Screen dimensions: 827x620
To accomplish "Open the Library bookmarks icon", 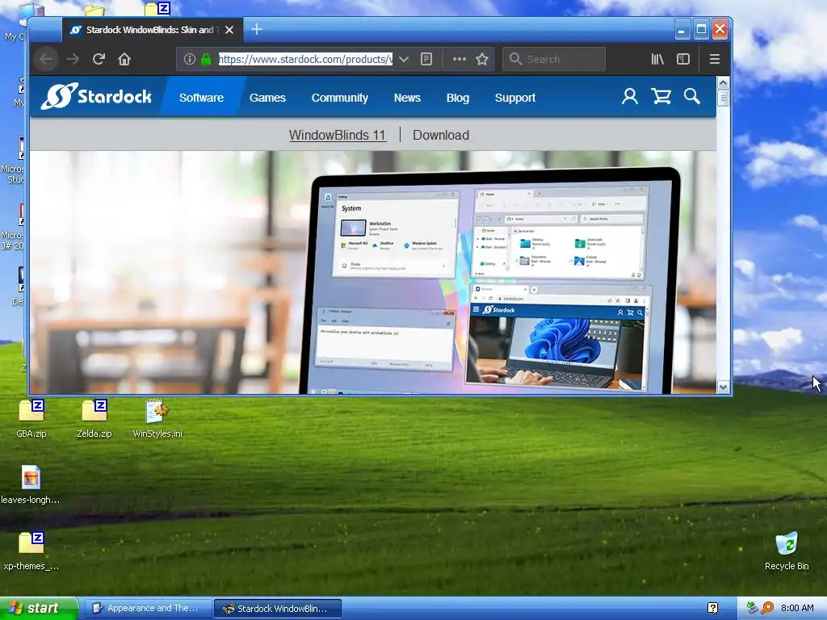I will click(657, 59).
